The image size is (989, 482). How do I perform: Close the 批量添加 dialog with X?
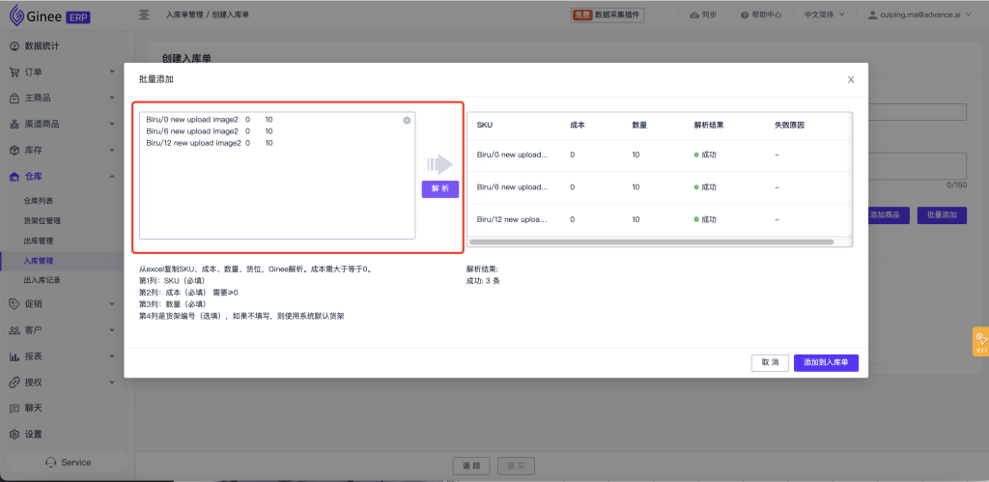pyautogui.click(x=850, y=79)
